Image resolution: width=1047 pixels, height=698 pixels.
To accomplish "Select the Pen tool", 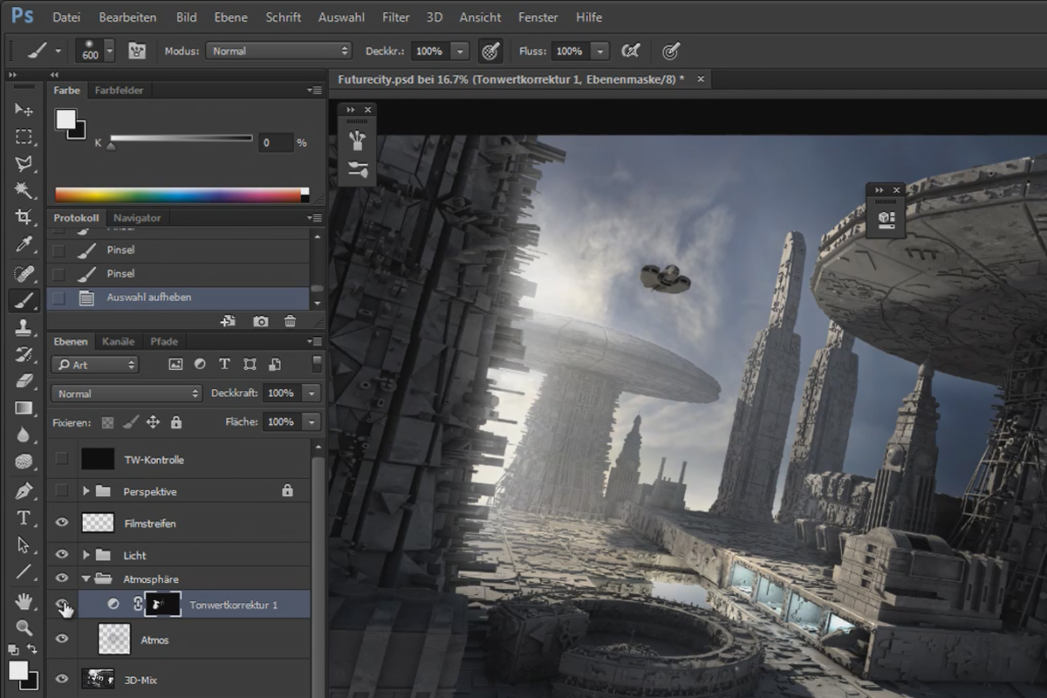I will pos(24,491).
